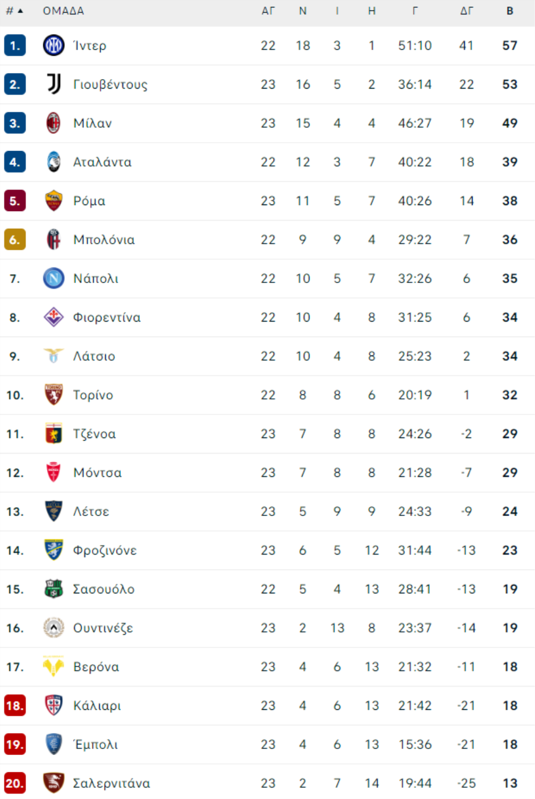
Task: Open the Μπολόνια team link
Action: coord(104,240)
